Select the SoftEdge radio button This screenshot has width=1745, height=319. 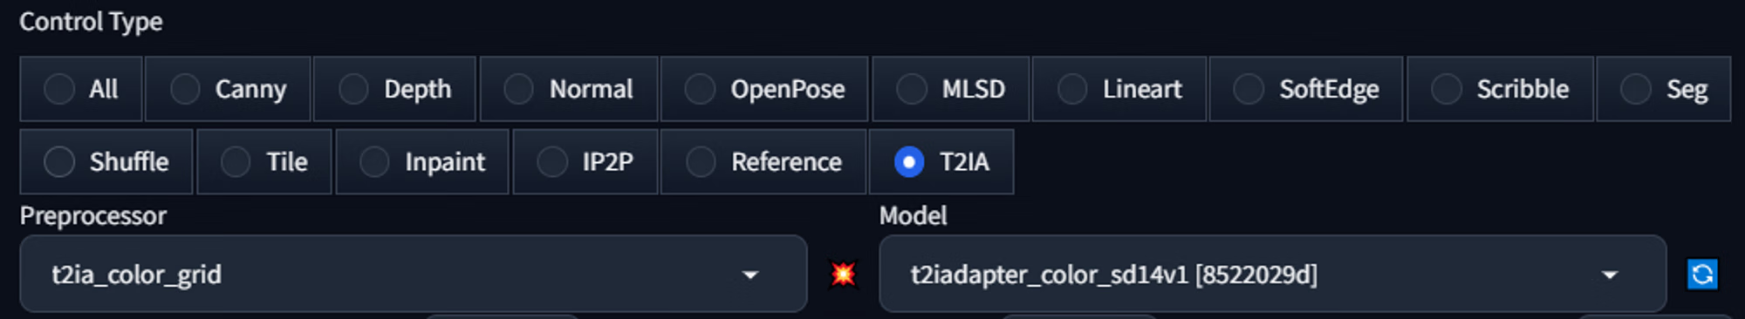tap(1306, 89)
